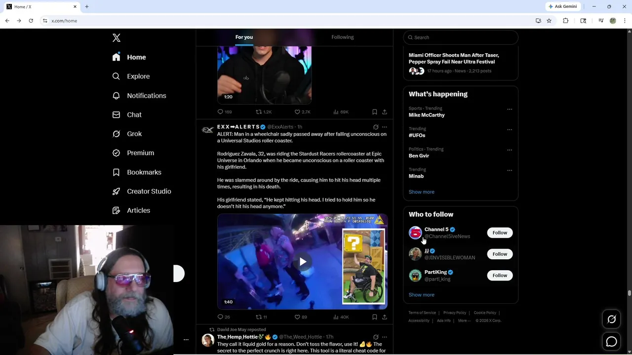This screenshot has height=355, width=632.
Task: Open the Ben Gvir trending topic
Action: (419, 156)
